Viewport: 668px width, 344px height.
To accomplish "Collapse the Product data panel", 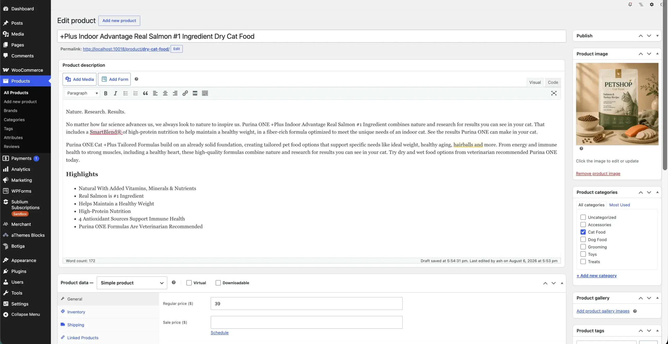I will [562, 283].
